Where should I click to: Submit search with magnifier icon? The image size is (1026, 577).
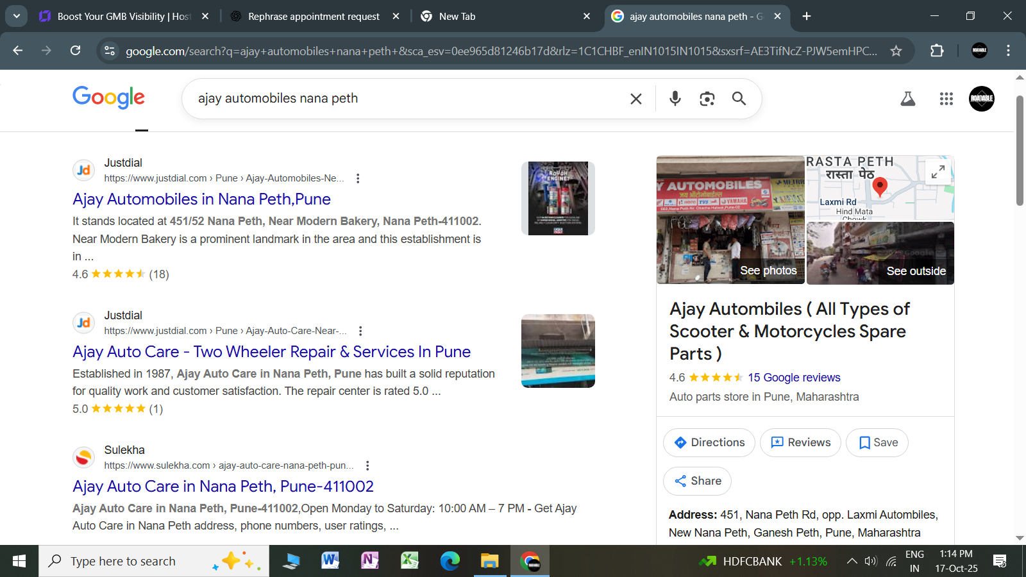[x=739, y=99]
